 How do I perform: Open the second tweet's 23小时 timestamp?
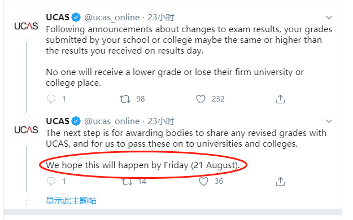click(x=161, y=121)
